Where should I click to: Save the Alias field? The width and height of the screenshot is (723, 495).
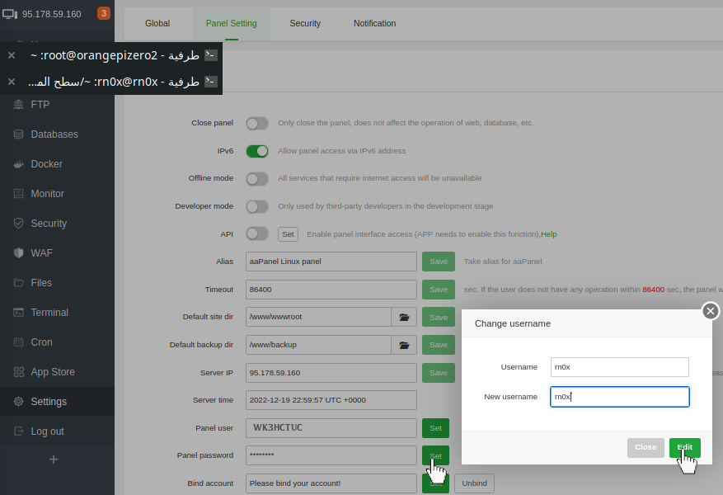[439, 262]
